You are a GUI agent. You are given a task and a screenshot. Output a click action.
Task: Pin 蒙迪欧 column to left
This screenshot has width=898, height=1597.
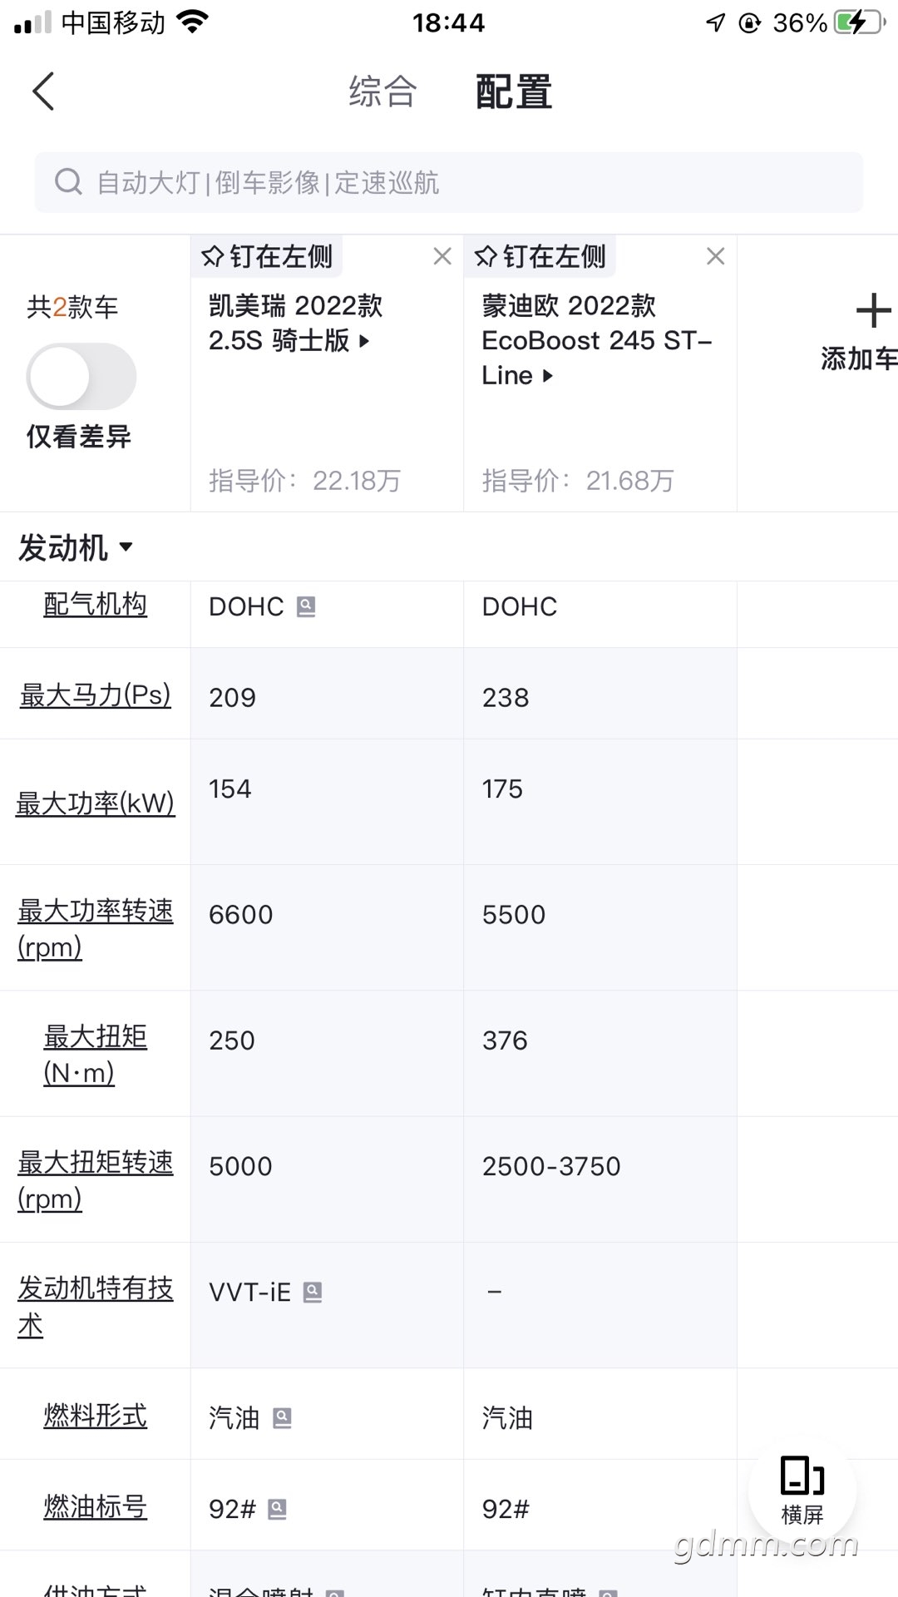[x=540, y=256]
